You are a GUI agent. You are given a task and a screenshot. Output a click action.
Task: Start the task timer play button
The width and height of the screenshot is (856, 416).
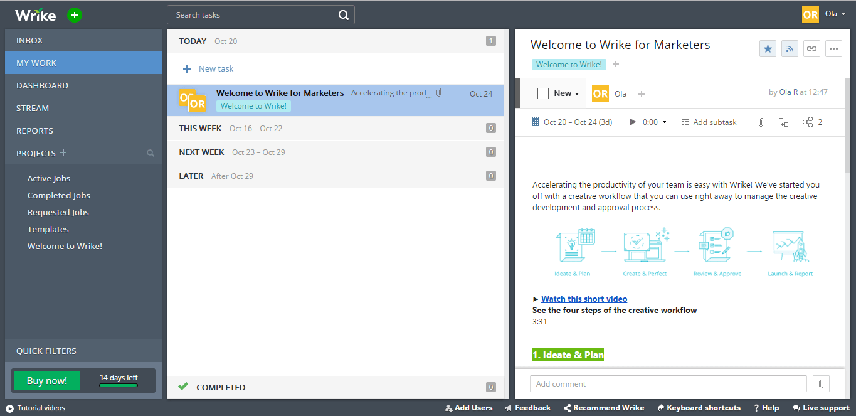633,122
